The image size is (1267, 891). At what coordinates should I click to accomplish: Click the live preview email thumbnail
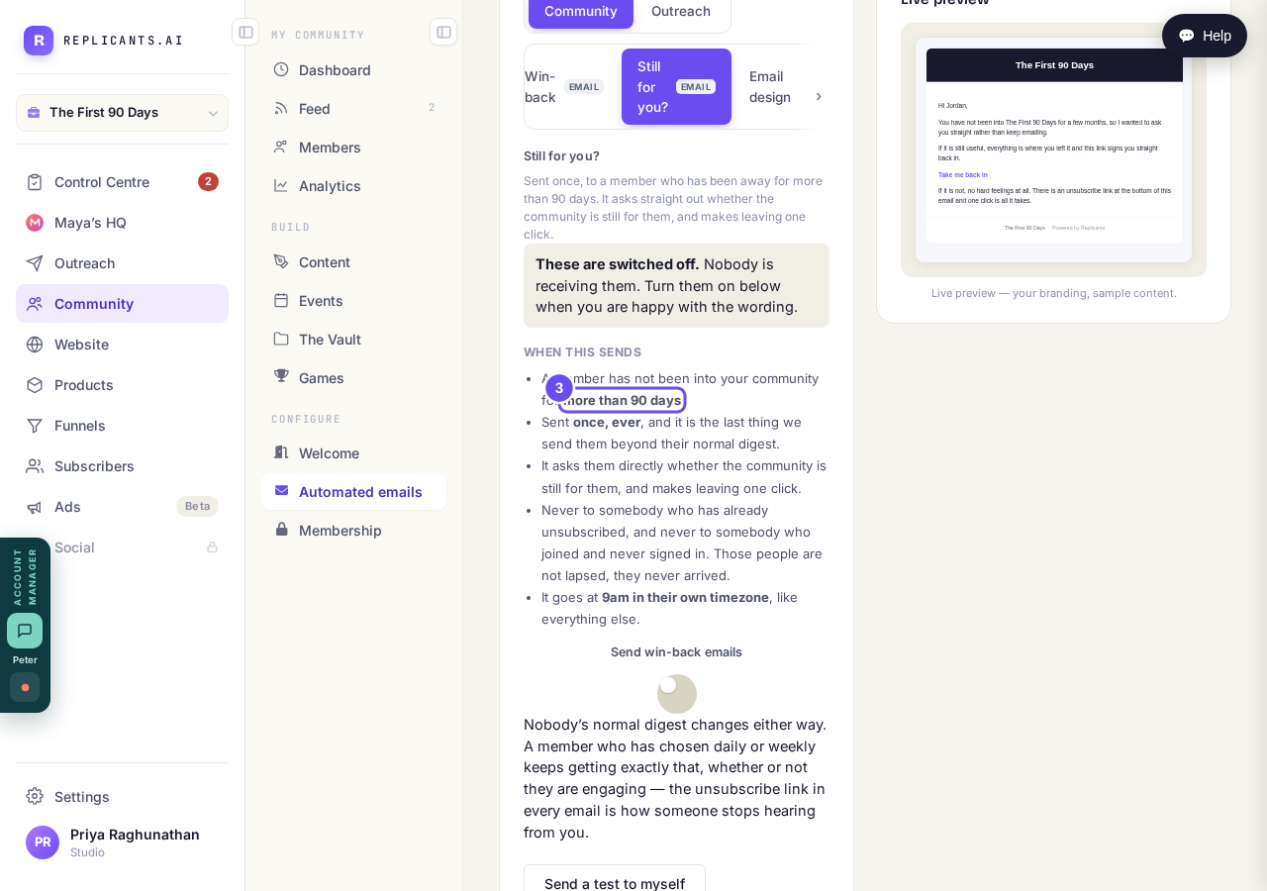coord(1054,150)
